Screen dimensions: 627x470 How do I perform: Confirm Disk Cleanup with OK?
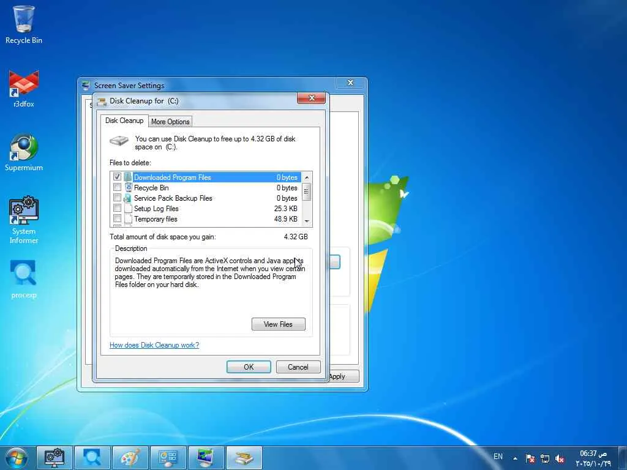point(249,367)
